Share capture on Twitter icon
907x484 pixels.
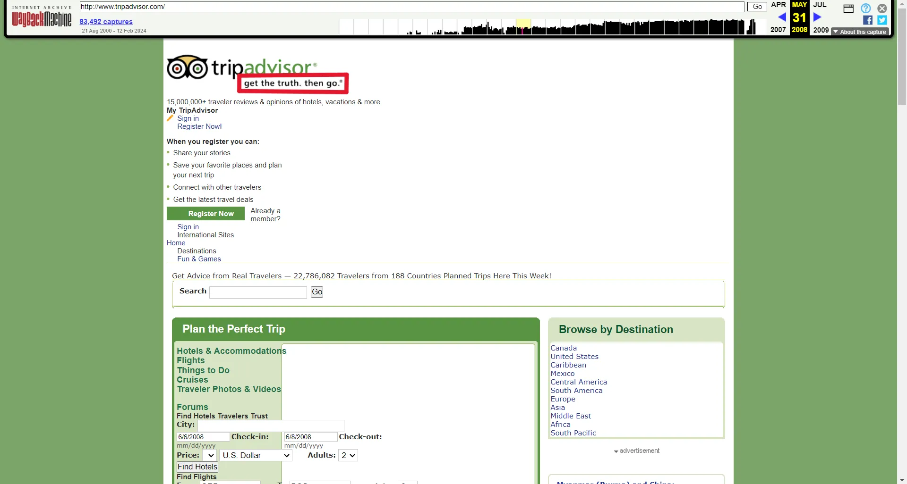tap(882, 20)
